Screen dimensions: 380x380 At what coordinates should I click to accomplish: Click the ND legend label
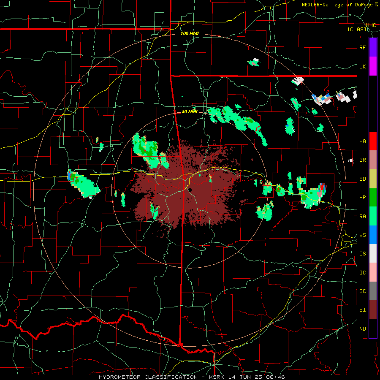pos(362,328)
